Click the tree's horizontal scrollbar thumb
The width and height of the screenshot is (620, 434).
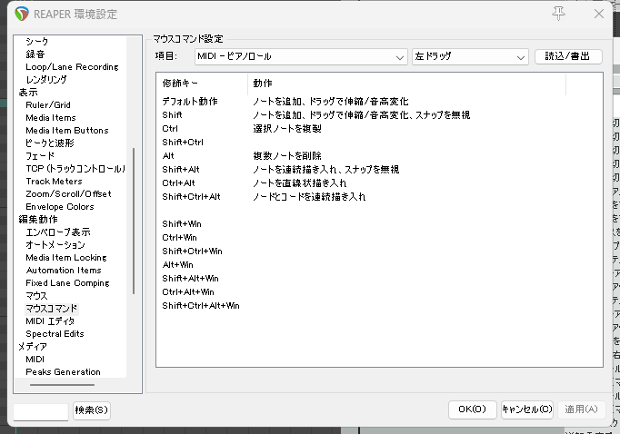(62, 384)
